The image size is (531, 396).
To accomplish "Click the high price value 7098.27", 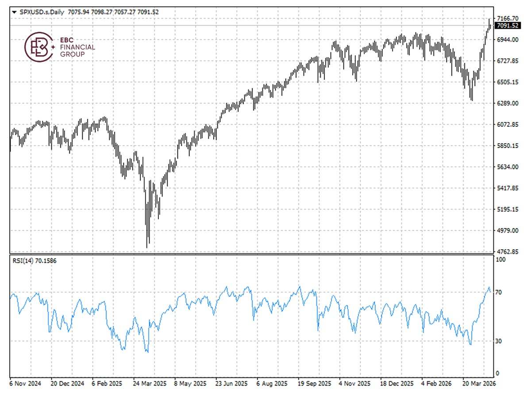I will click(x=102, y=12).
